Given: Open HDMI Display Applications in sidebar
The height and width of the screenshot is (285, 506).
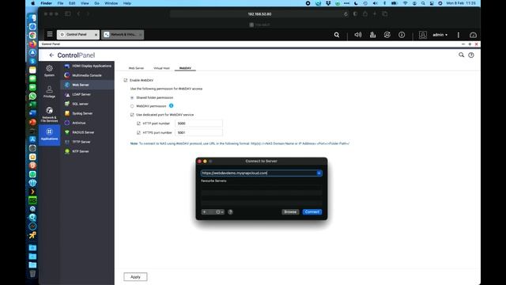Looking at the screenshot, I should [x=88, y=66].
